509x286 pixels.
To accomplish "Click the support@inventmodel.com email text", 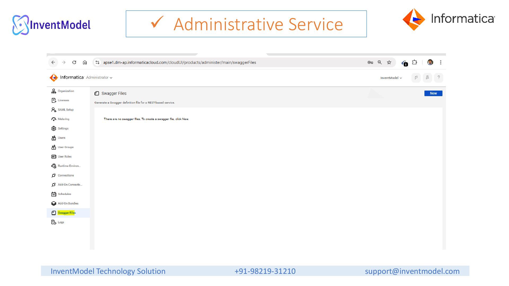I will tap(412, 271).
